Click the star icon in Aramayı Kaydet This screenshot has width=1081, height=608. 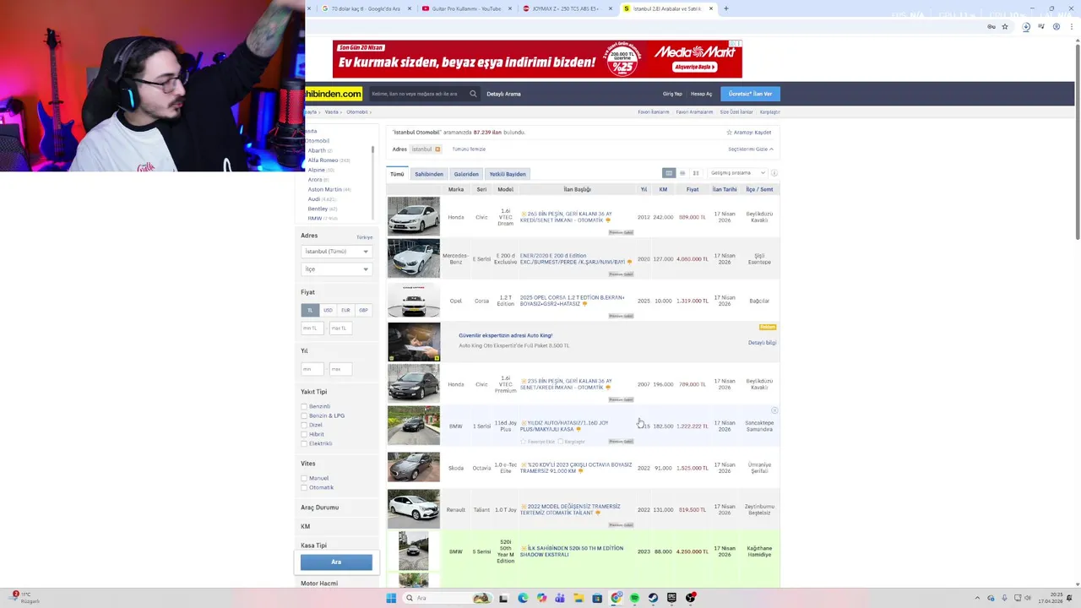click(x=730, y=133)
